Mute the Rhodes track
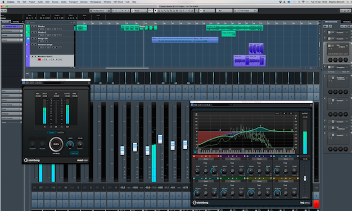The image size is (352, 211). (32, 26)
